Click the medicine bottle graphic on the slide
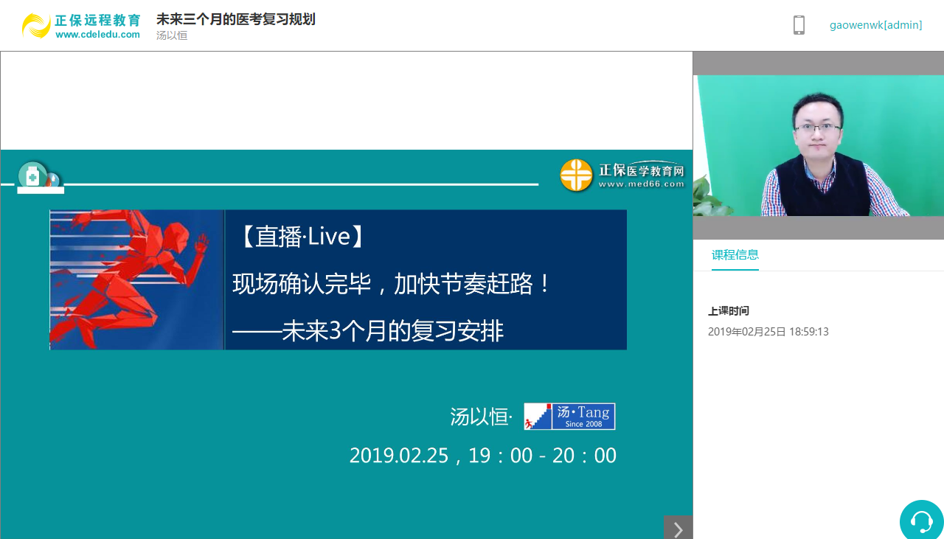Image resolution: width=944 pixels, height=539 pixels. coord(33,175)
